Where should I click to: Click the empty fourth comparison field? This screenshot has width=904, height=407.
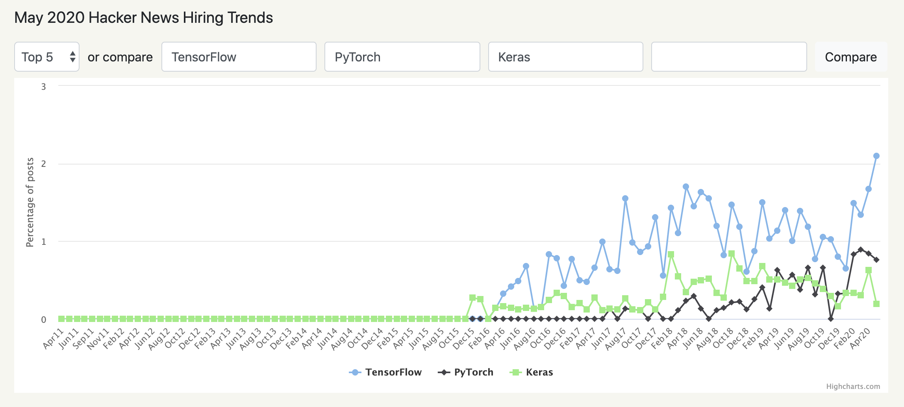[x=729, y=57]
